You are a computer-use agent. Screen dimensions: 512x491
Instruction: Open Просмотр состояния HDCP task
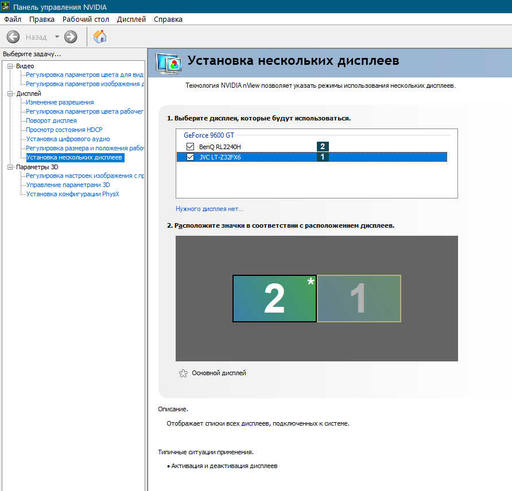pos(64,130)
